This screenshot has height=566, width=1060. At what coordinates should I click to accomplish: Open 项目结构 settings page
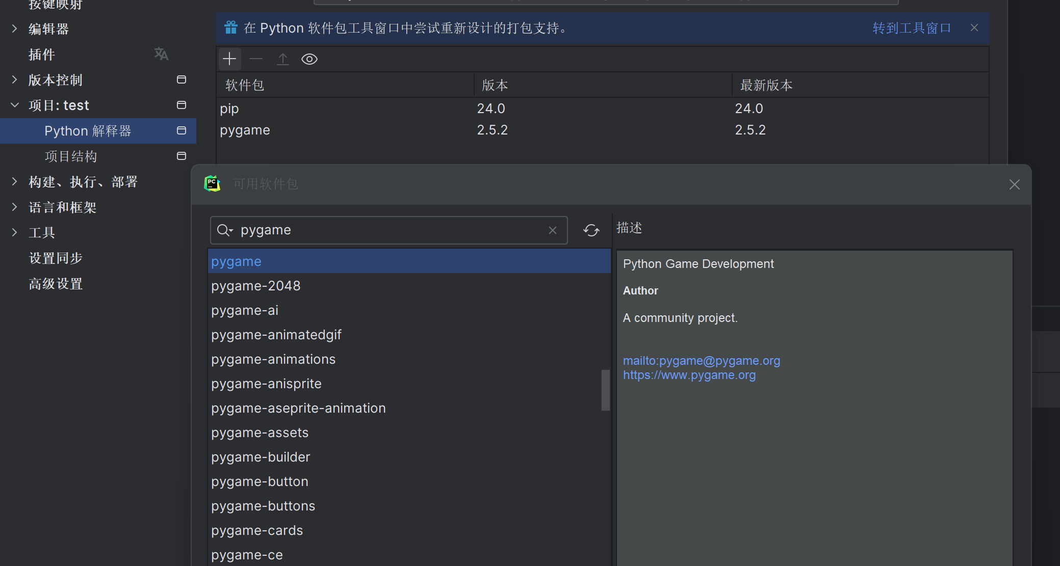click(71, 156)
